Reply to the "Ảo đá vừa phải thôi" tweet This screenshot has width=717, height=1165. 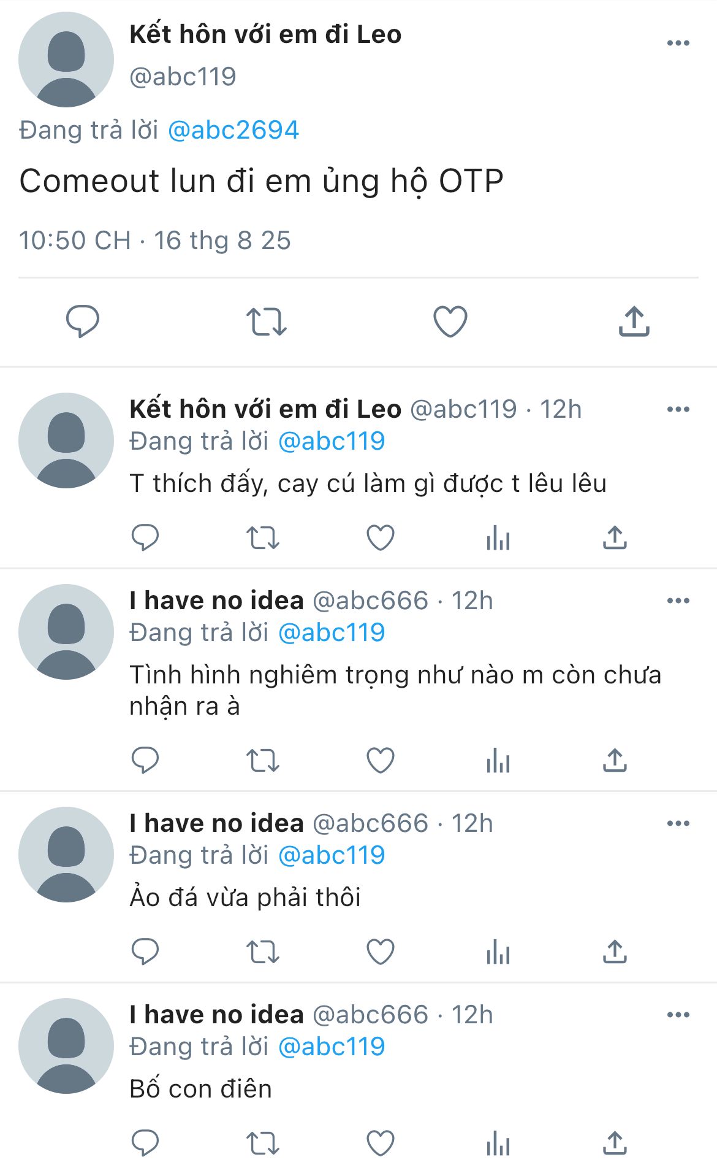click(x=145, y=952)
